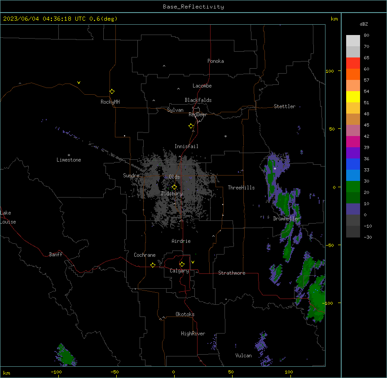The width and height of the screenshot is (387, 378).
Task: Click the red 65 dBZ legend swatch
Action: [353, 63]
